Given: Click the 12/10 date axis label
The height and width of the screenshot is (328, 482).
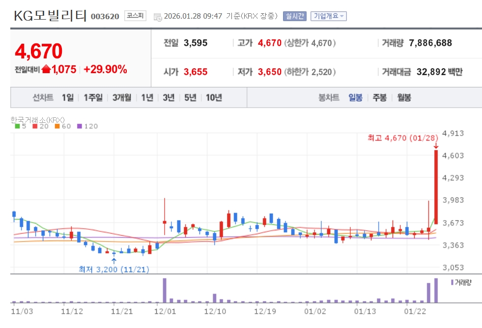Looking at the screenshot, I should 215,311.
